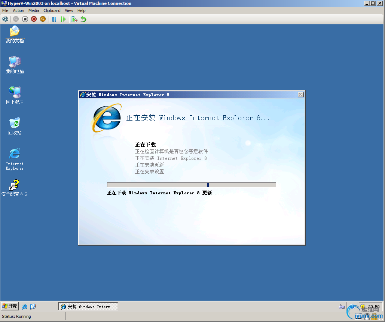This screenshot has width=385, height=322.
Task: Open the File menu
Action: pyautogui.click(x=5, y=10)
